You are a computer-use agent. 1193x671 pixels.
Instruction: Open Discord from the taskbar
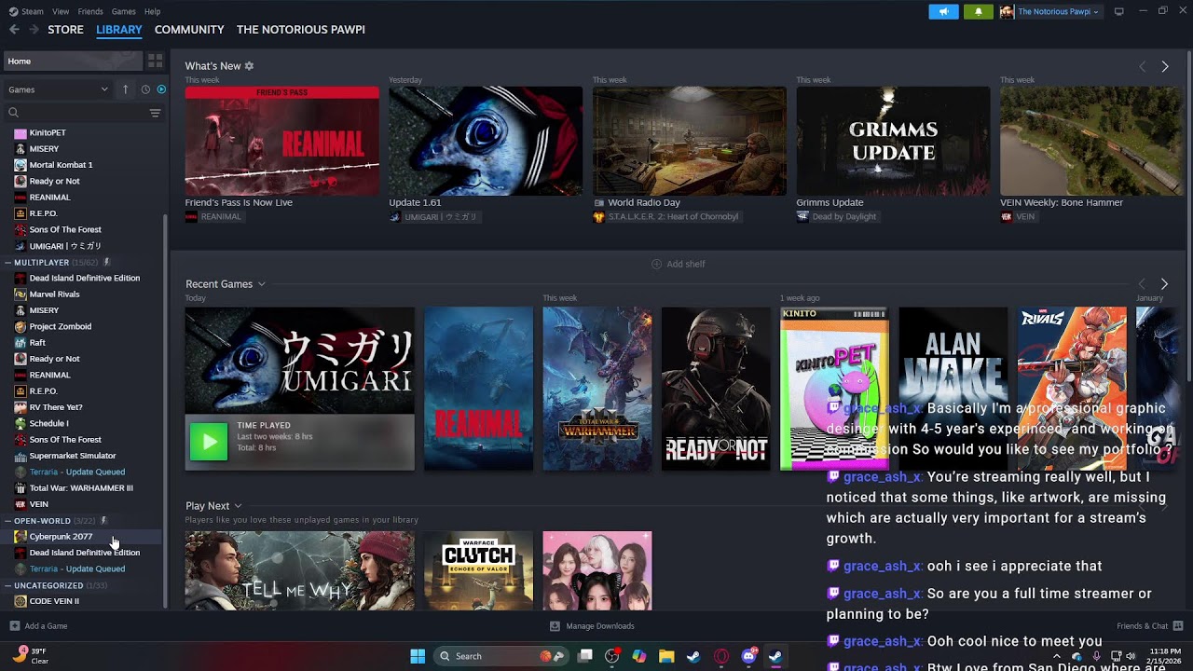[748, 656]
